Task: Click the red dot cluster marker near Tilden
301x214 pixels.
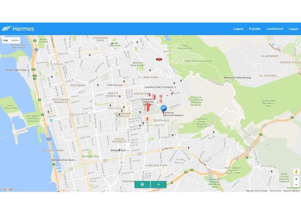Action: tap(159, 59)
